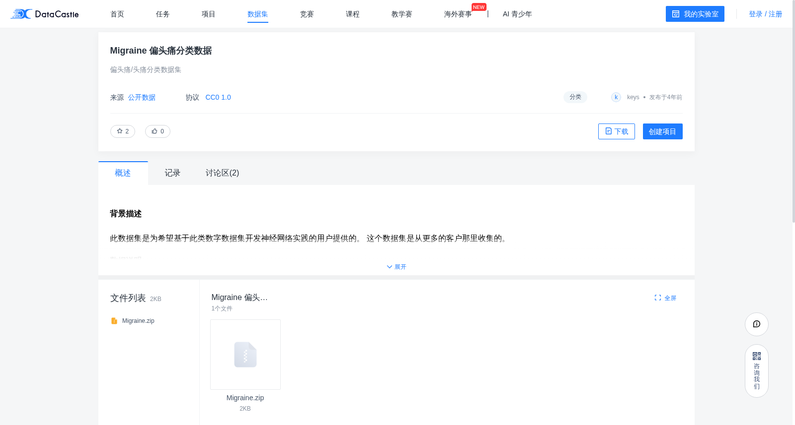The image size is (795, 425).
Task: Click the DataCastle logo
Action: 45,14
